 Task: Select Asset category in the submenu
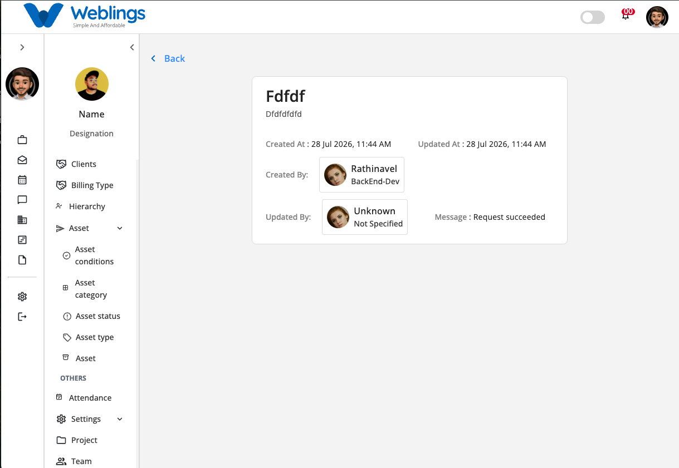[90, 289]
